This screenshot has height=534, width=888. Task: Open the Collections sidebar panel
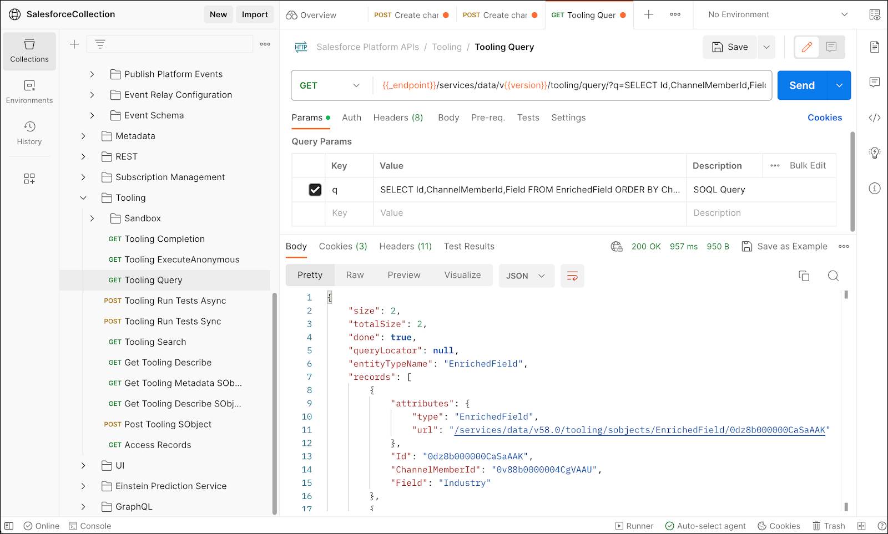coord(29,51)
